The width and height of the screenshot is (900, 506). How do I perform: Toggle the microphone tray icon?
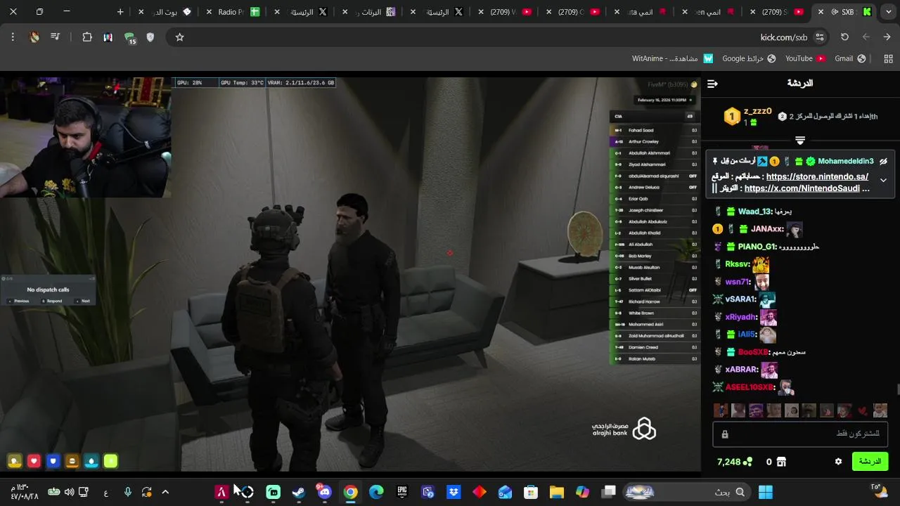pyautogui.click(x=127, y=492)
